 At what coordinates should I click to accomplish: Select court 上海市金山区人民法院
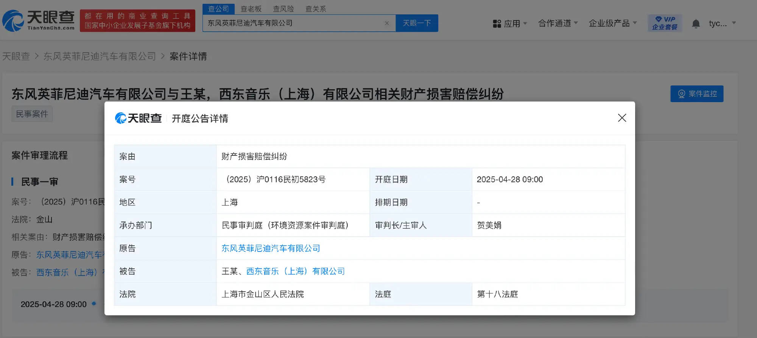tap(263, 294)
